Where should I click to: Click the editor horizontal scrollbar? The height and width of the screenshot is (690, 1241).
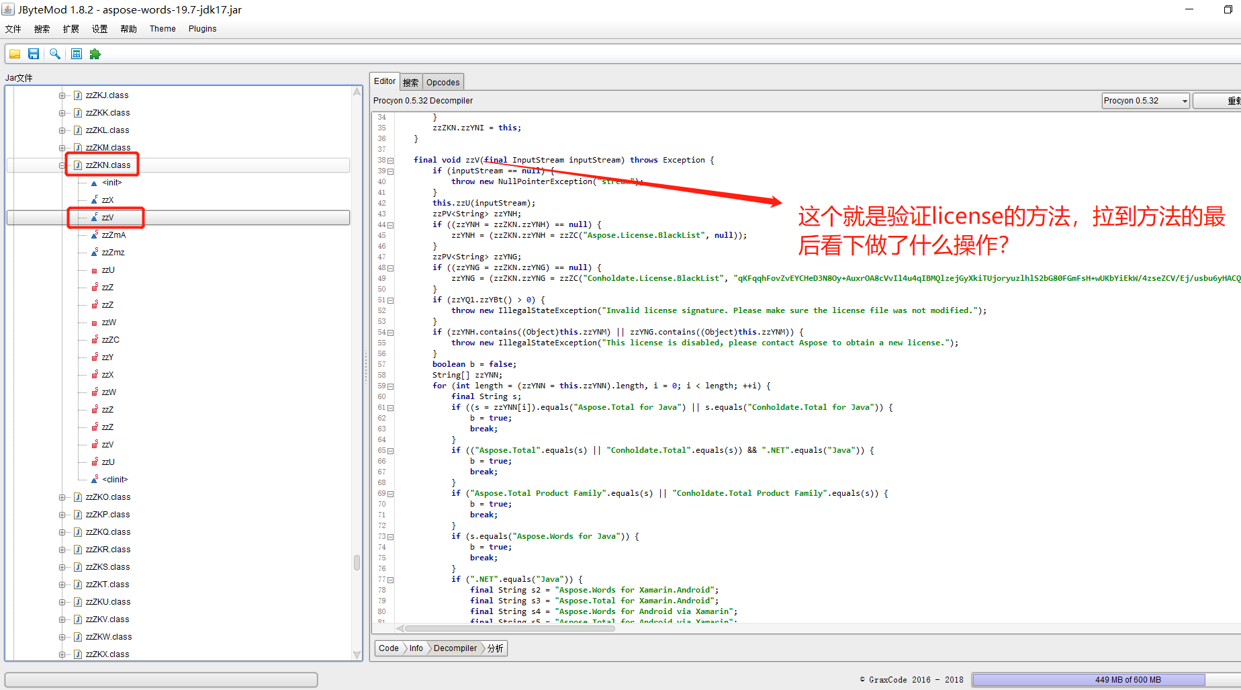point(510,629)
